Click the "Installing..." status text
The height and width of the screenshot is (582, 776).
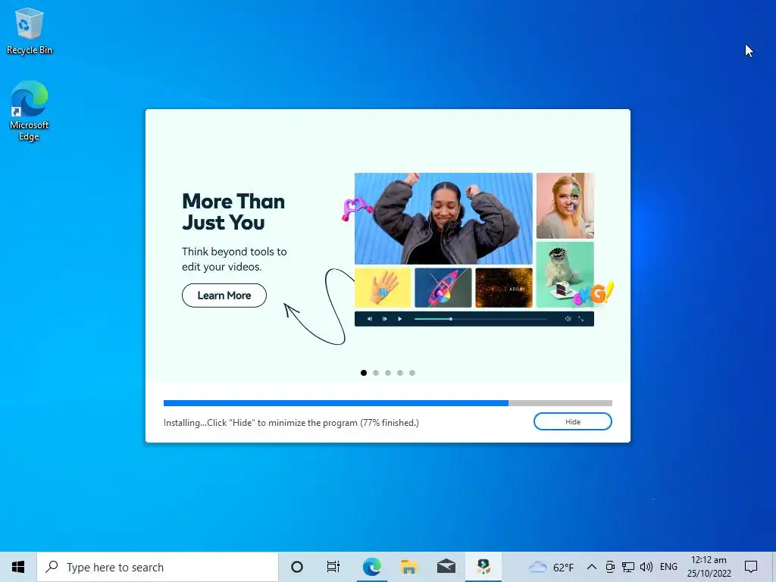coord(291,423)
